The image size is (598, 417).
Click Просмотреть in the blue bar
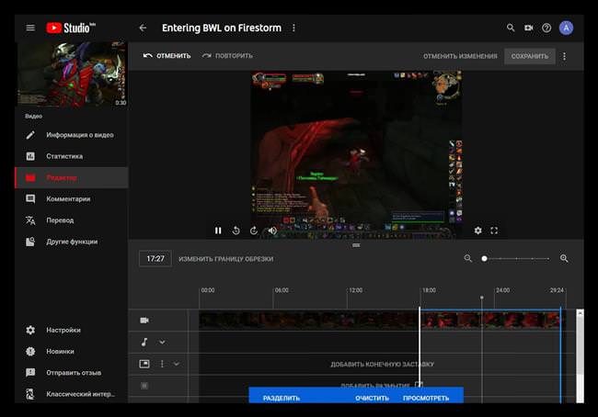426,398
